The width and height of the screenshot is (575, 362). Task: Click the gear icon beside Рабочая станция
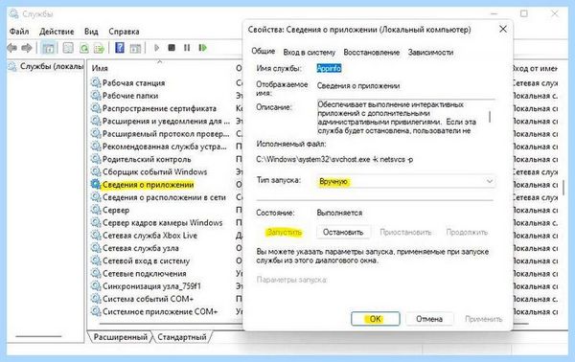point(96,82)
